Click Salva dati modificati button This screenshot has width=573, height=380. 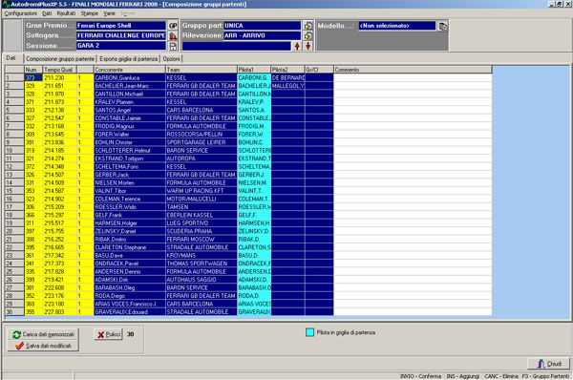pos(44,346)
